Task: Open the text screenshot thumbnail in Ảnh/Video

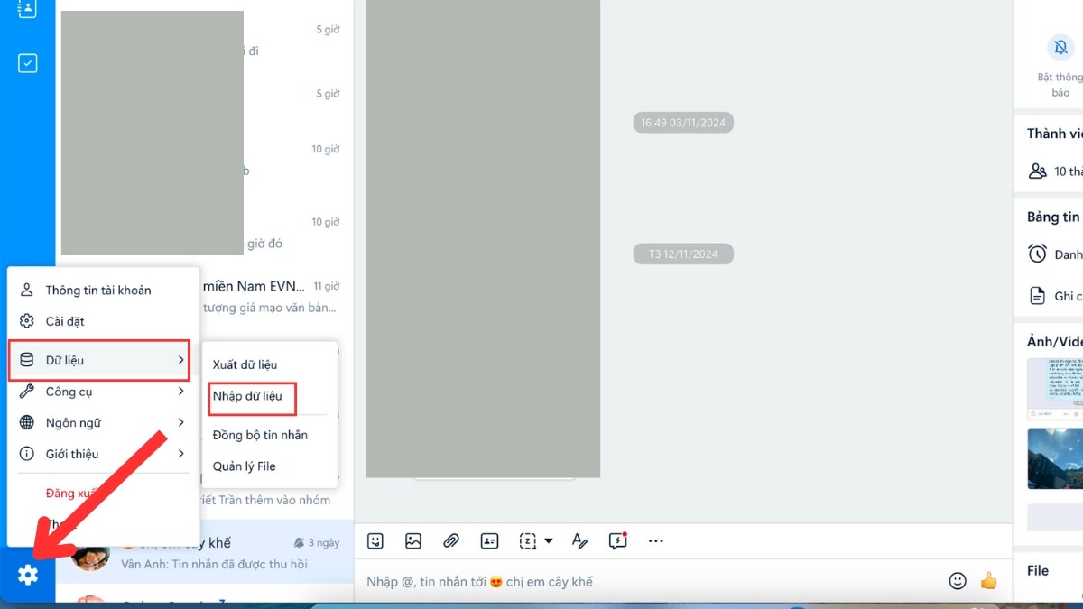Action: pos(1055,389)
